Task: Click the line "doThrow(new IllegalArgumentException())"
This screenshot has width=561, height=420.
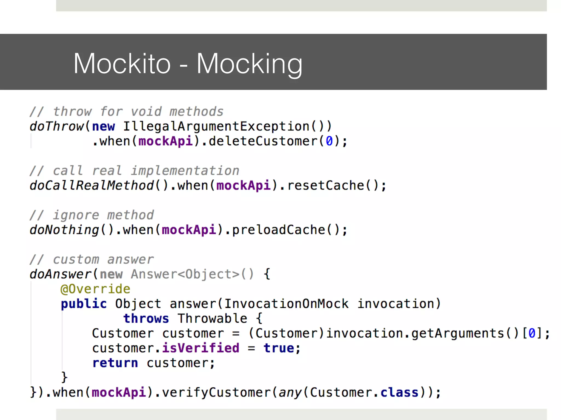Action: (x=181, y=127)
